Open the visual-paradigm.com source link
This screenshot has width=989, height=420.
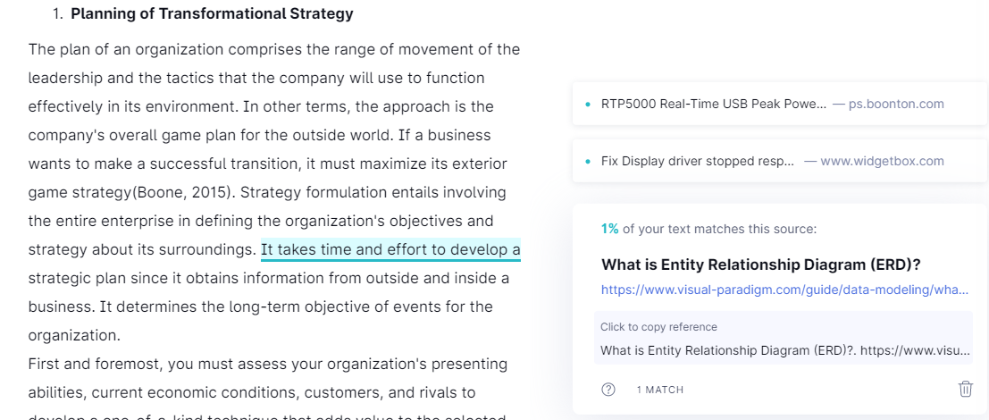tap(786, 290)
